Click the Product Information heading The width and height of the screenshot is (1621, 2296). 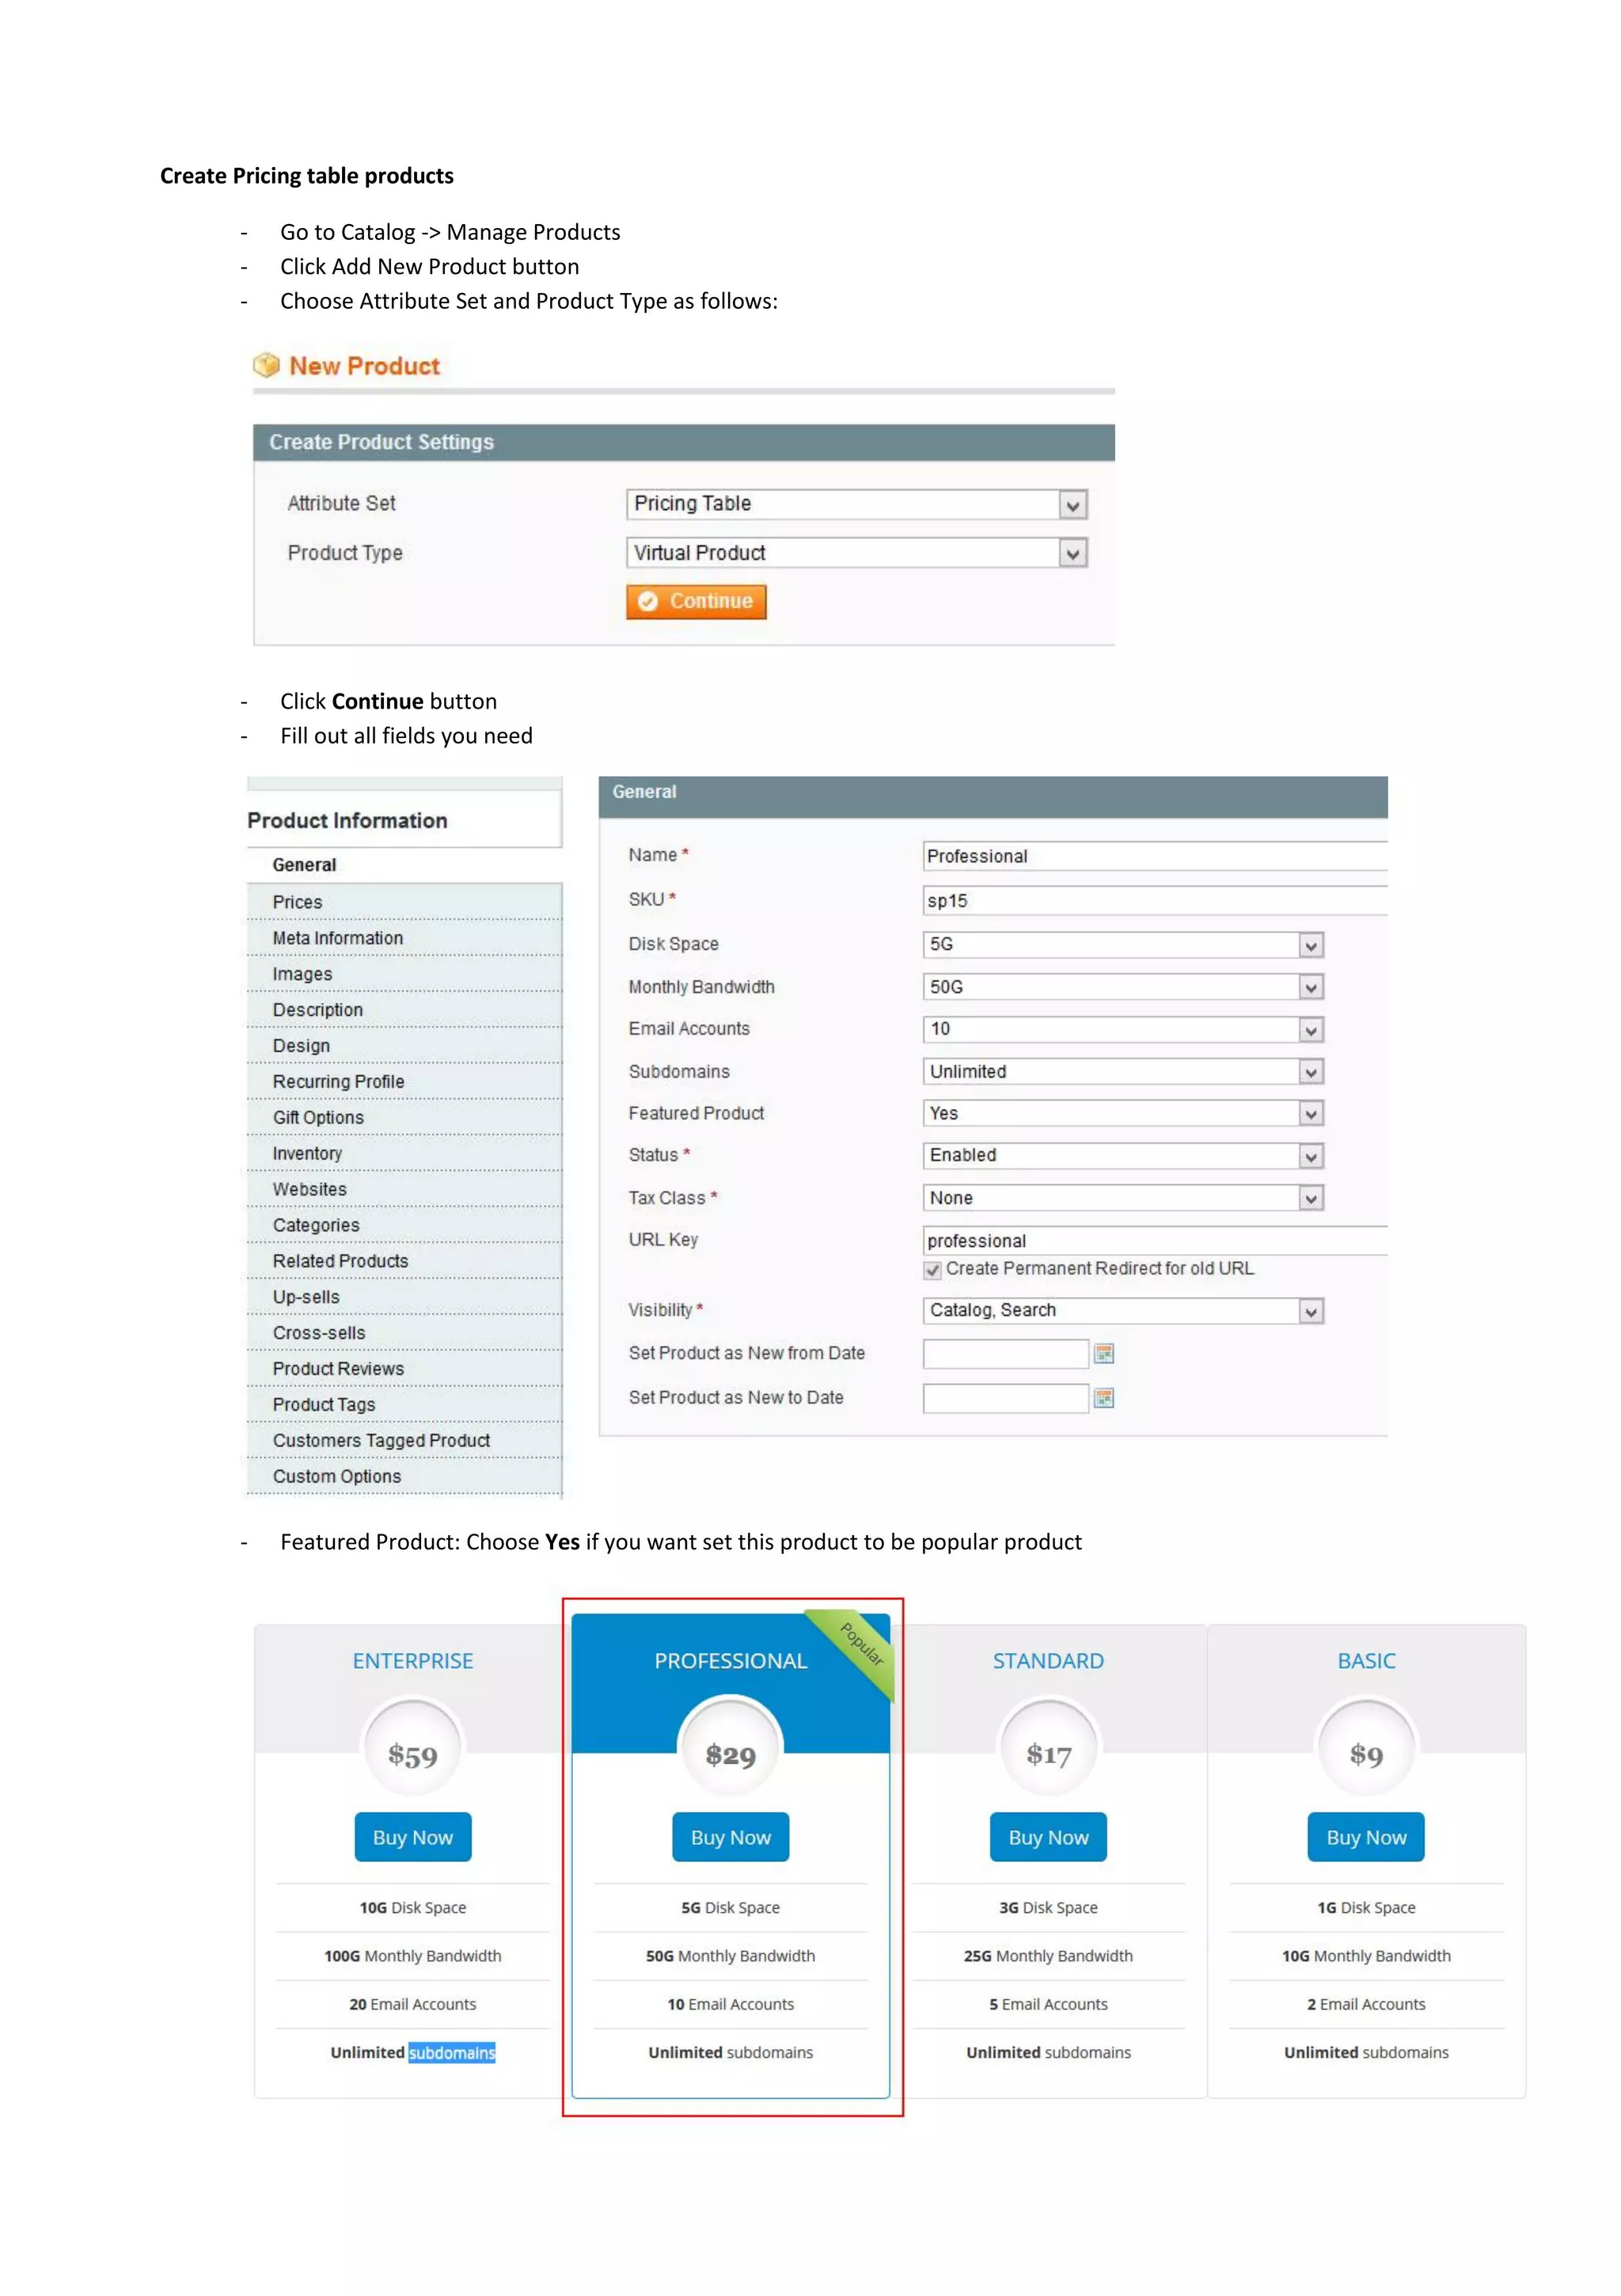coord(347,821)
